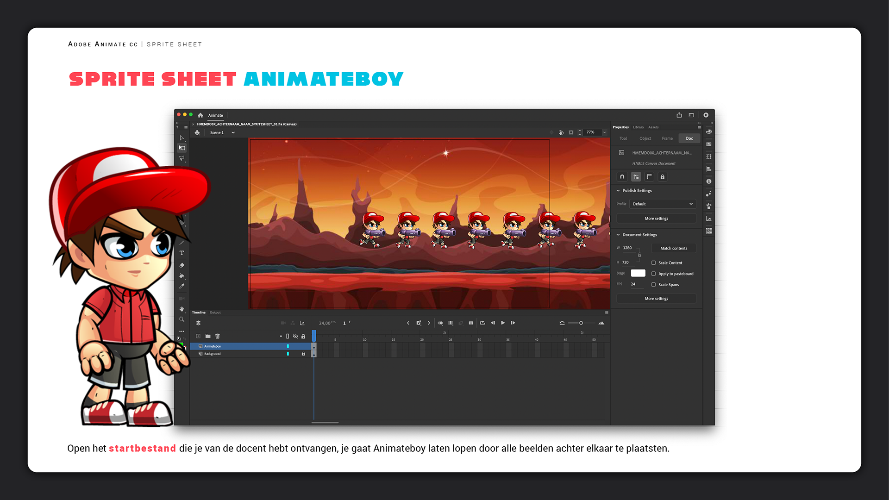889x500 pixels.
Task: Enable the Scale Spans checkbox
Action: tap(654, 285)
